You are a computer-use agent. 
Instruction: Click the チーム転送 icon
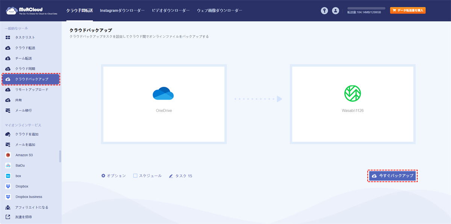(8, 59)
